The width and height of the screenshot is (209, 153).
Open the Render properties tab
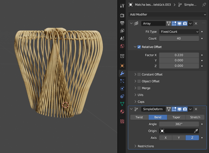122,15
